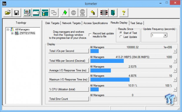Screen dimensions: 182x112
Task: Click the Iometer Io title bar icon
Action: click(x=4, y=4)
